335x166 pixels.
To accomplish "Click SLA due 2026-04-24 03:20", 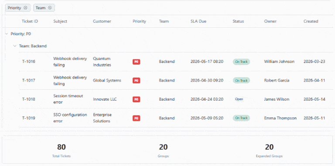I will pyautogui.click(x=207, y=99).
